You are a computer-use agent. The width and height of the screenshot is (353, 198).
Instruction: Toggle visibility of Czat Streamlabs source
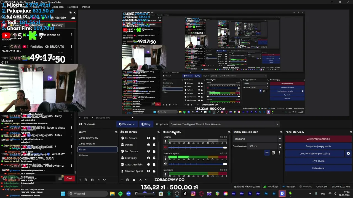point(148,164)
